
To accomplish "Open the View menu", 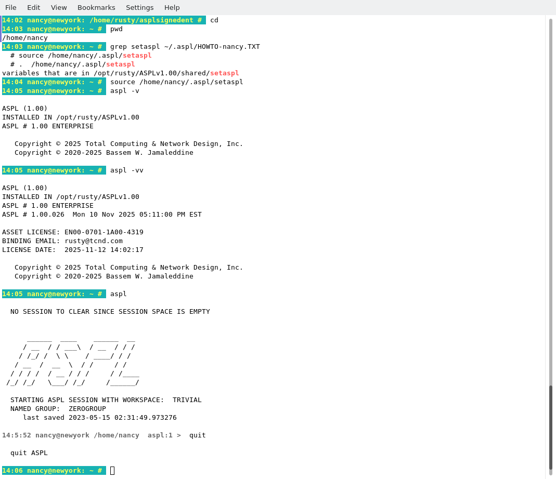I will pyautogui.click(x=59, y=7).
